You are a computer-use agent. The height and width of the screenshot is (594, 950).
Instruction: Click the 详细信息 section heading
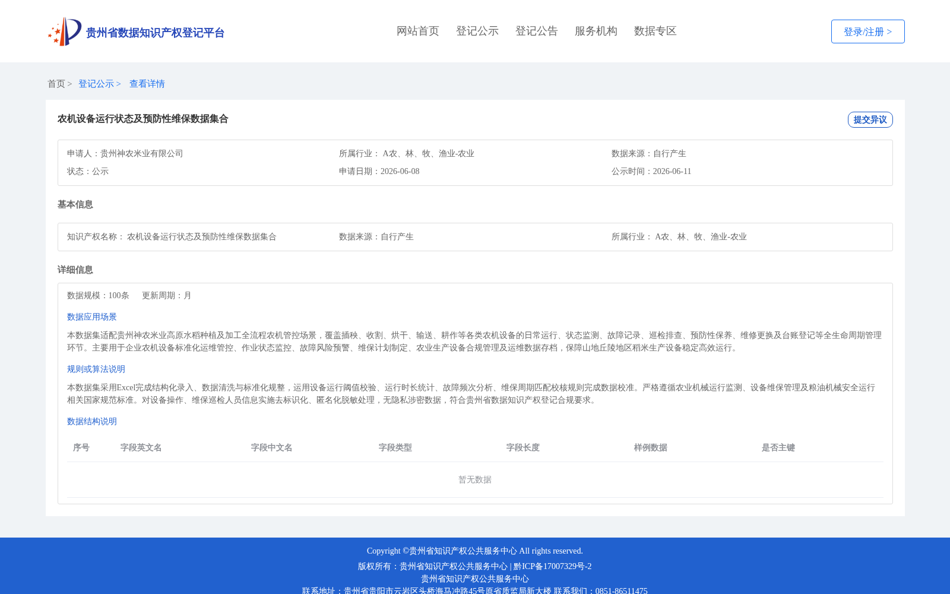(x=75, y=270)
